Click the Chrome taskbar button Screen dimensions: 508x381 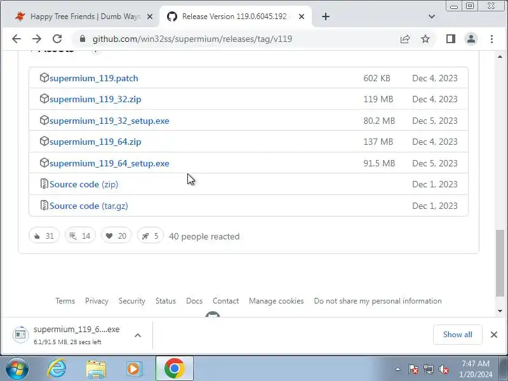(x=174, y=369)
